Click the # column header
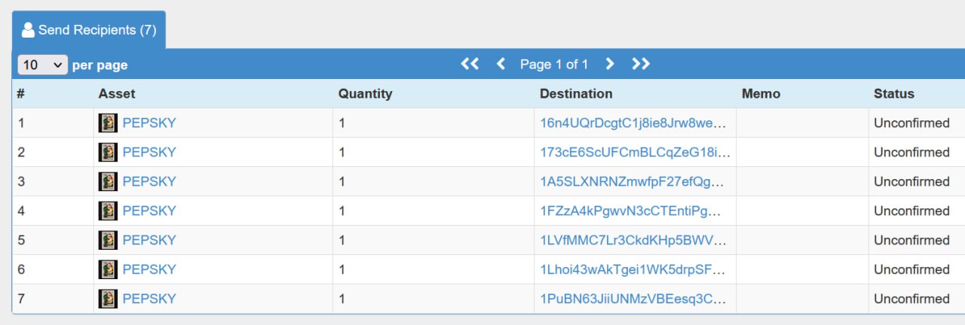965x325 pixels. coord(21,94)
